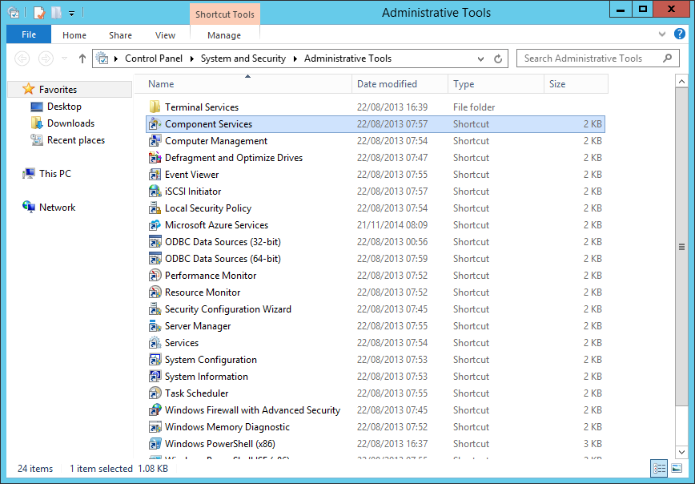Open the Event Viewer shortcut icon

point(155,175)
